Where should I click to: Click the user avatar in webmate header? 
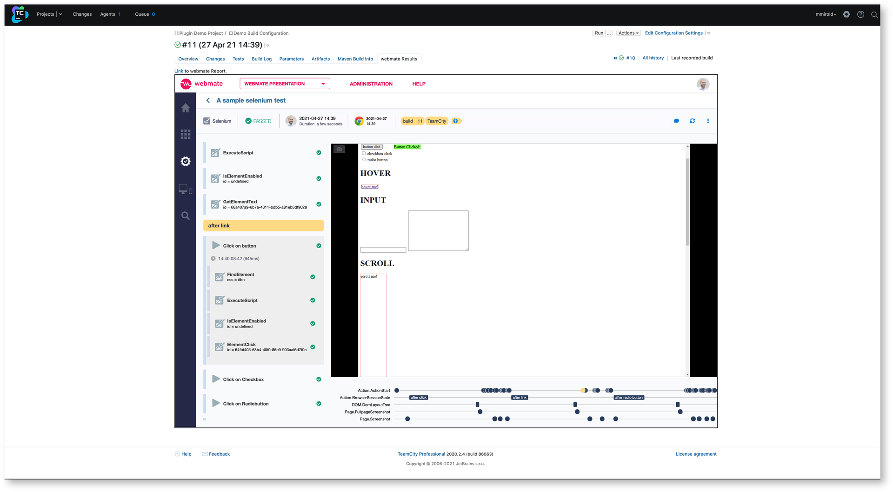coord(703,84)
